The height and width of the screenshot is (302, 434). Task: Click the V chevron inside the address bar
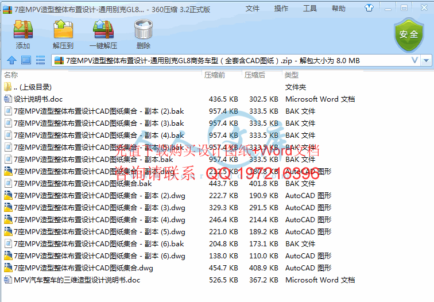click(x=414, y=60)
